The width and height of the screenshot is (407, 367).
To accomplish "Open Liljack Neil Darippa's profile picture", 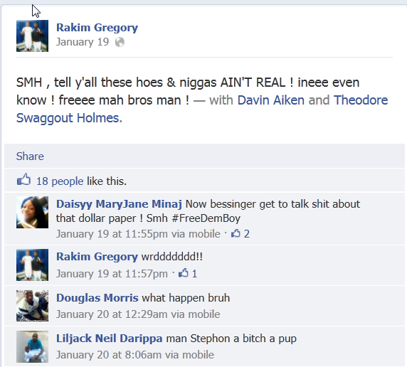I will click(x=32, y=346).
